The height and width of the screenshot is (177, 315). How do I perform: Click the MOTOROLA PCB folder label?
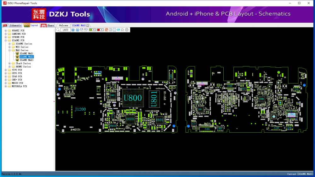[19, 86]
